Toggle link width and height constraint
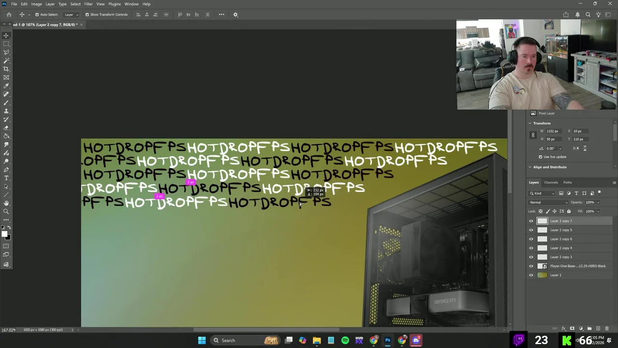Screen dimensions: 618x348 [x=533, y=135]
